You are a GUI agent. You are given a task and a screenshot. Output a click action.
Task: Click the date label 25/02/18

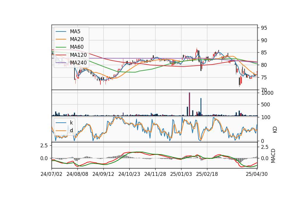coord(207,174)
